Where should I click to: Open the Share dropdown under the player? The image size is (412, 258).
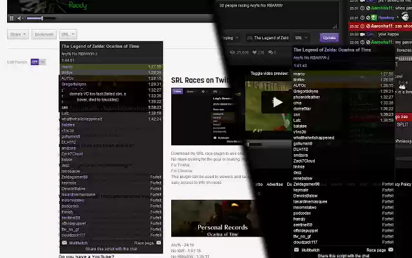tap(18, 34)
